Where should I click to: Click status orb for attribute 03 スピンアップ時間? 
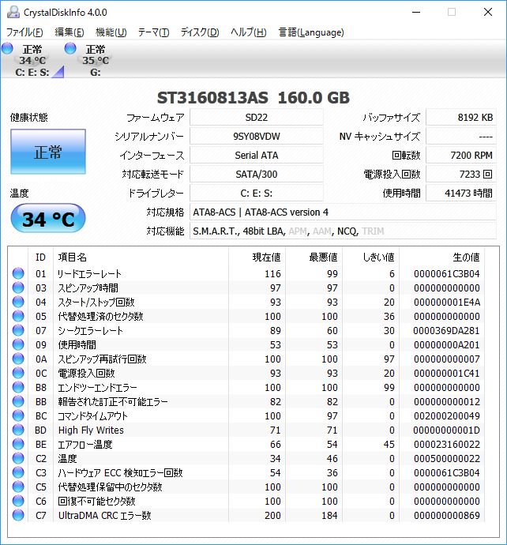pyautogui.click(x=18, y=288)
